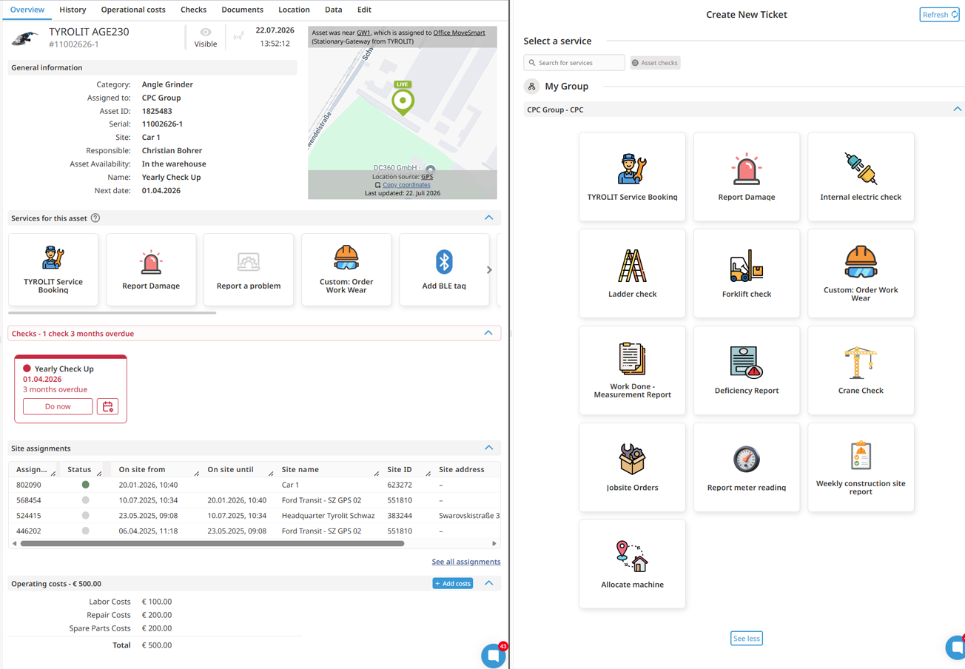The height and width of the screenshot is (669, 965).
Task: Switch to the Checks tab
Action: (x=193, y=10)
